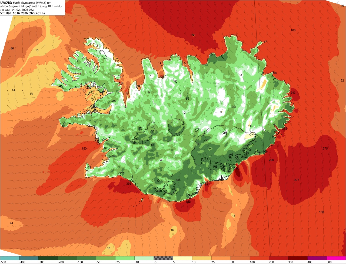Click the '-500' legend label
This screenshot has width=346, height=264.
click(x=3, y=262)
